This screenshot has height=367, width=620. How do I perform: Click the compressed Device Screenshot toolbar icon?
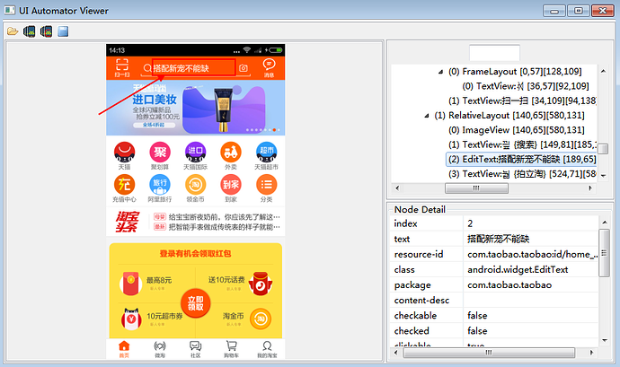tap(46, 31)
